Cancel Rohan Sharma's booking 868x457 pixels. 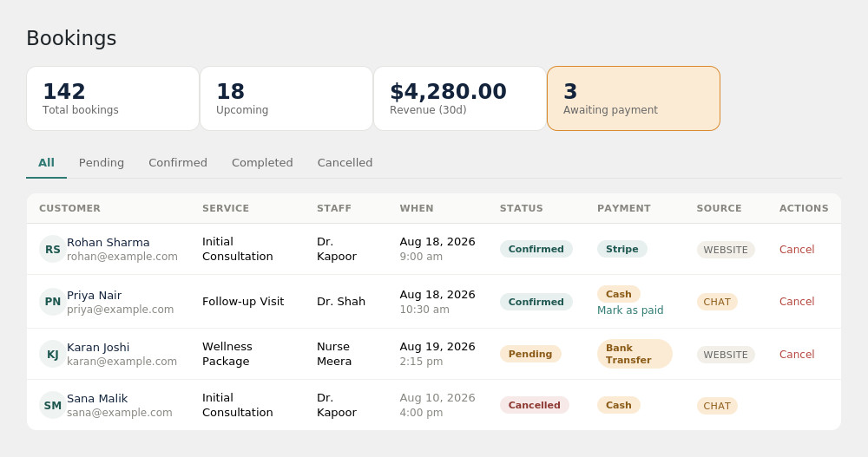click(797, 250)
